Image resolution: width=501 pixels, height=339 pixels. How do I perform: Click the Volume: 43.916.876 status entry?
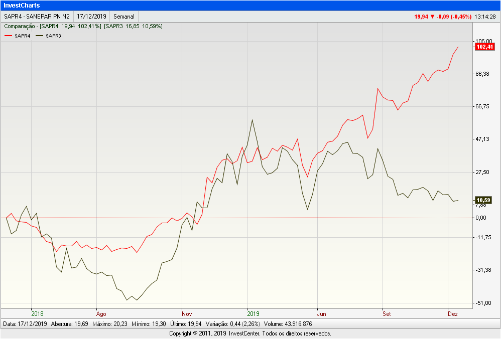pyautogui.click(x=288, y=323)
